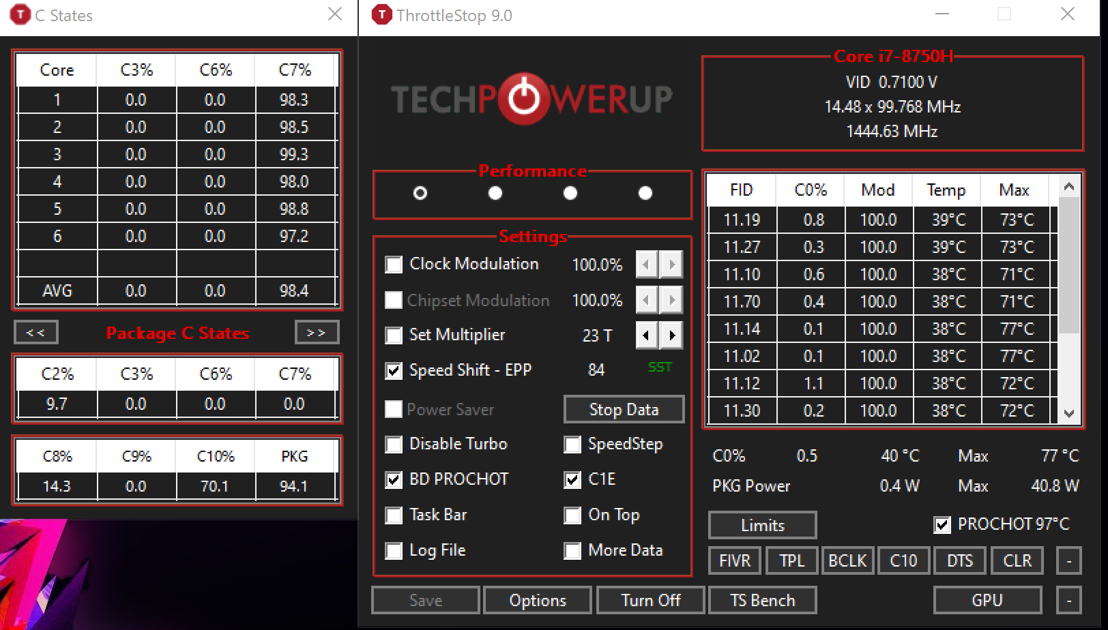This screenshot has width=1108, height=630.
Task: Click the VID 0.7100 V reading
Action: point(892,82)
